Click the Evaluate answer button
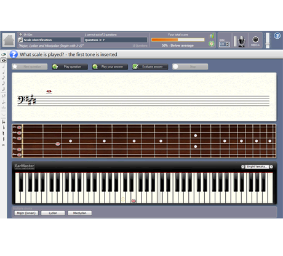The height and width of the screenshot is (256, 283). 150,66
